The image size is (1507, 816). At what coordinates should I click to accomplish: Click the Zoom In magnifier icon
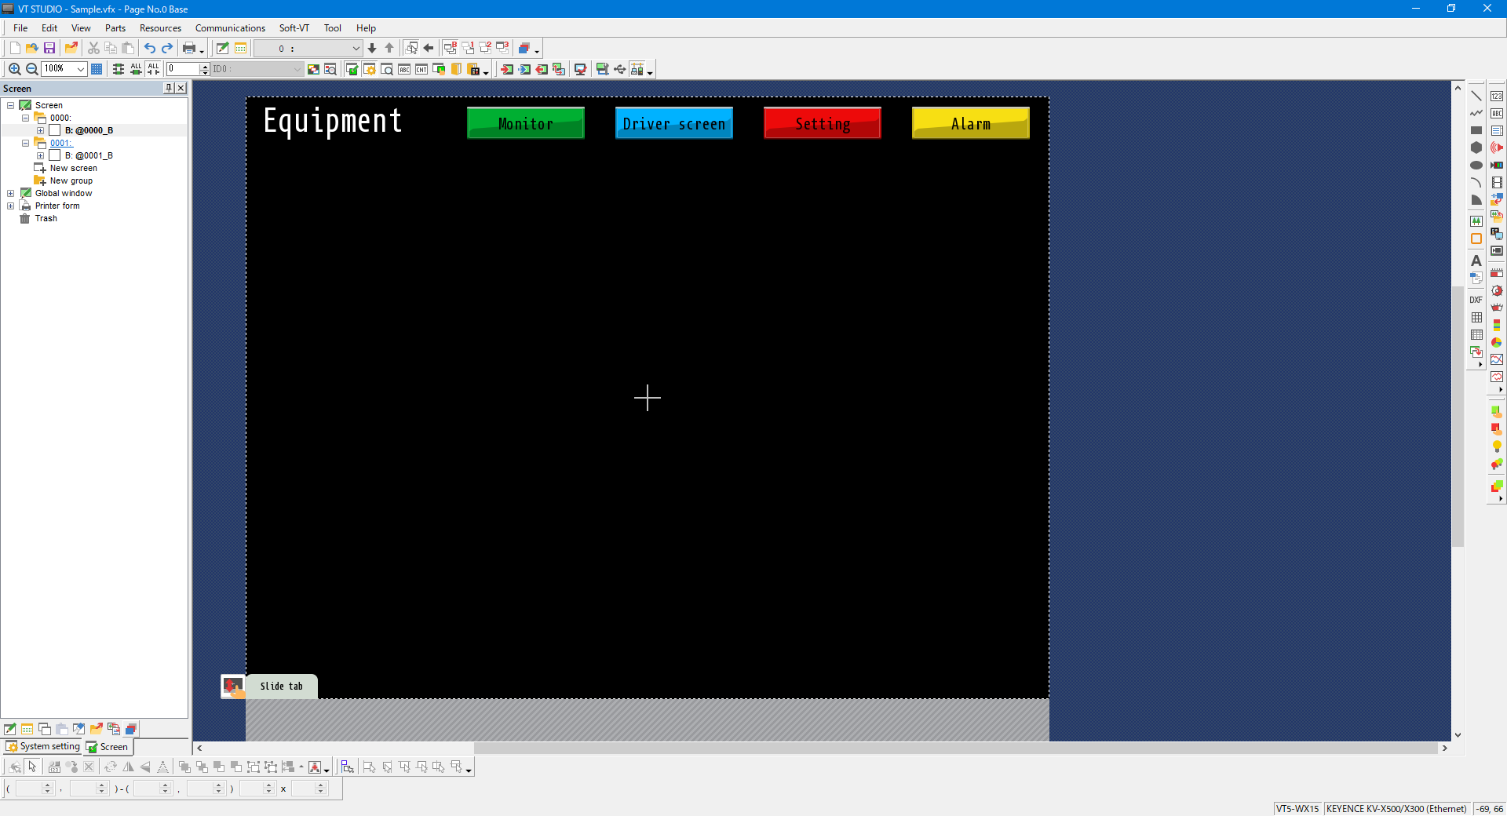pyautogui.click(x=14, y=69)
